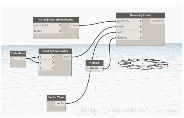Click the Number field showing 0..360..30
The image size is (184, 118).
pyautogui.click(x=92, y=69)
